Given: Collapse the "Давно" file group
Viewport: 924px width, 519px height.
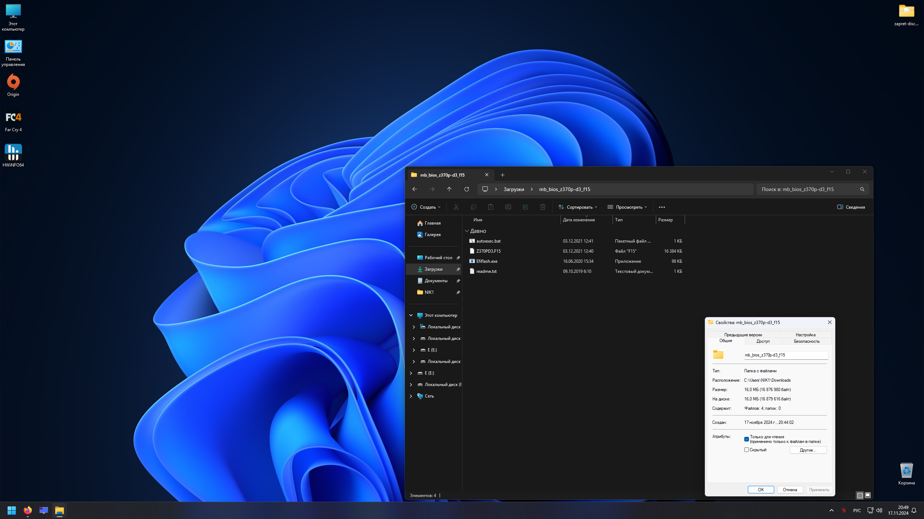Looking at the screenshot, I should click(x=467, y=231).
